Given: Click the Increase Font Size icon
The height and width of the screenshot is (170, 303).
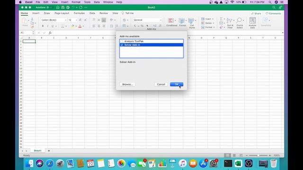Looking at the screenshot, I should point(80,20).
